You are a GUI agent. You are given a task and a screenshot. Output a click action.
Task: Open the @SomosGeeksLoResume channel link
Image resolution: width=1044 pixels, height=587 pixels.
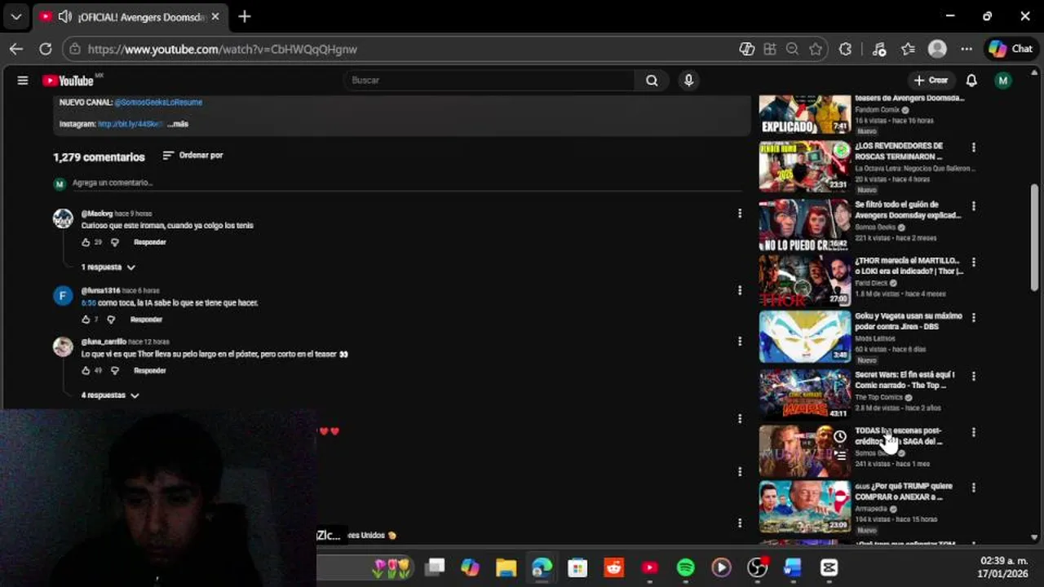click(x=158, y=103)
